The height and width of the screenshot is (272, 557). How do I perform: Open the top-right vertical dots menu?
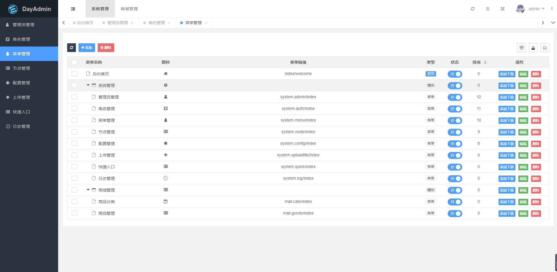pos(552,9)
